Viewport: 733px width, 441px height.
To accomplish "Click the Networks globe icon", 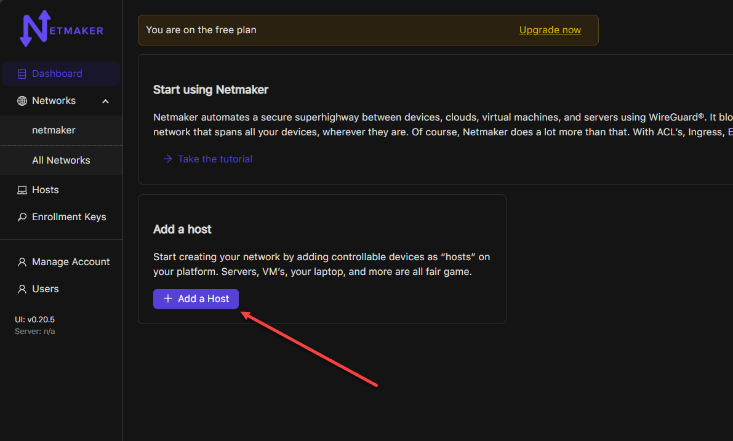I will click(x=22, y=101).
